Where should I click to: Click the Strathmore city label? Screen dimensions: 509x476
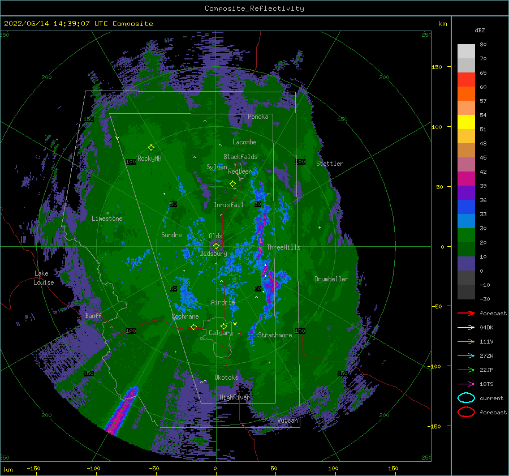[275, 335]
